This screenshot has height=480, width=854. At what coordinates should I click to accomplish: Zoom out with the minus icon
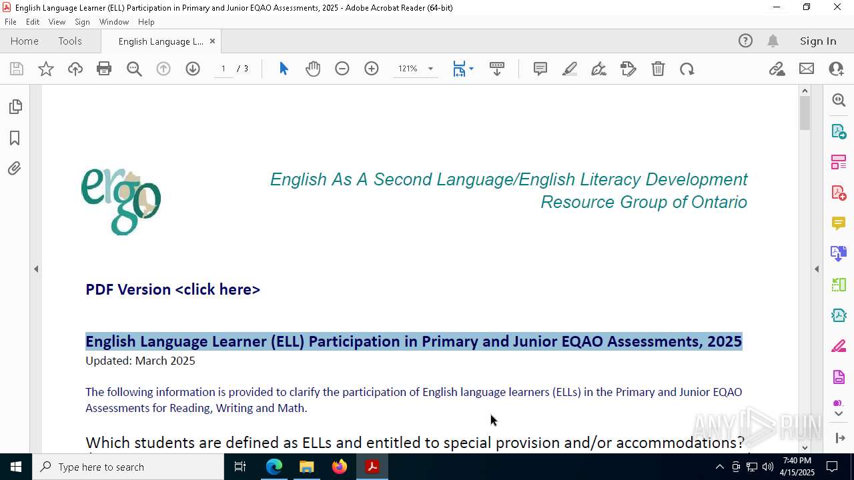click(342, 69)
